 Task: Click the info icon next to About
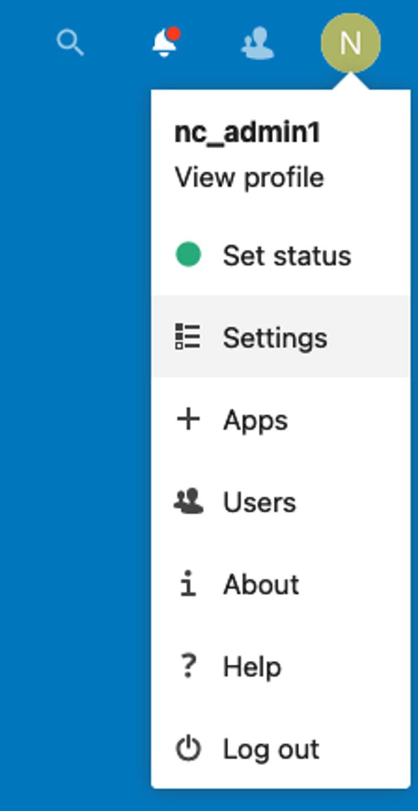187,583
